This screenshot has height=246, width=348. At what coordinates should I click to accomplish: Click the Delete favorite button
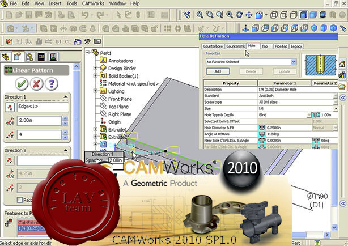(251, 71)
